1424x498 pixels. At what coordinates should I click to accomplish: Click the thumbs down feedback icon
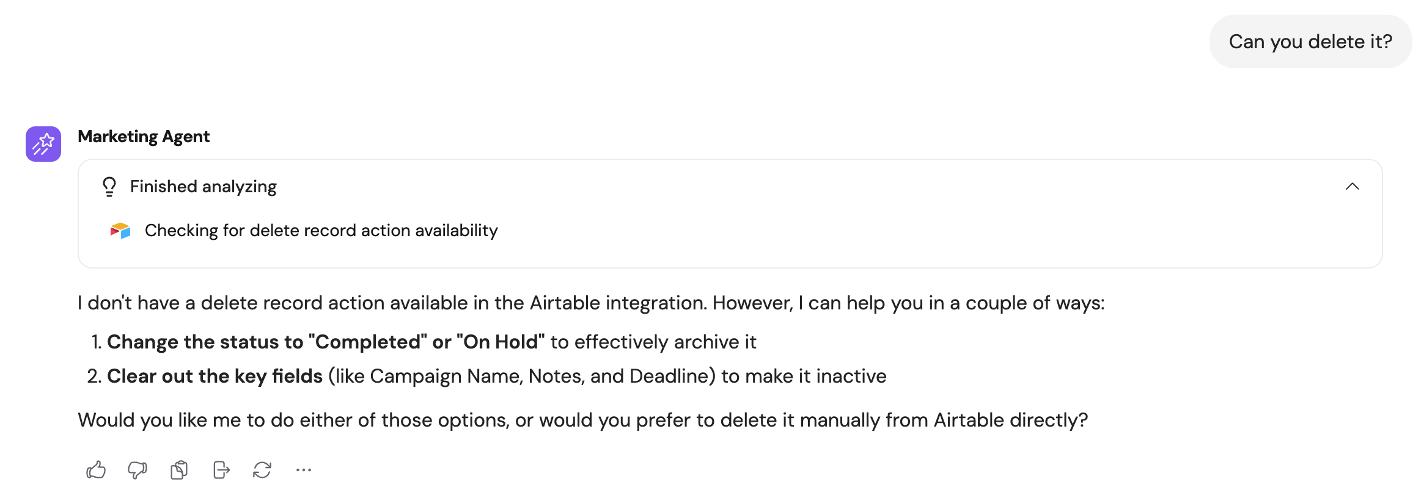pyautogui.click(x=137, y=469)
